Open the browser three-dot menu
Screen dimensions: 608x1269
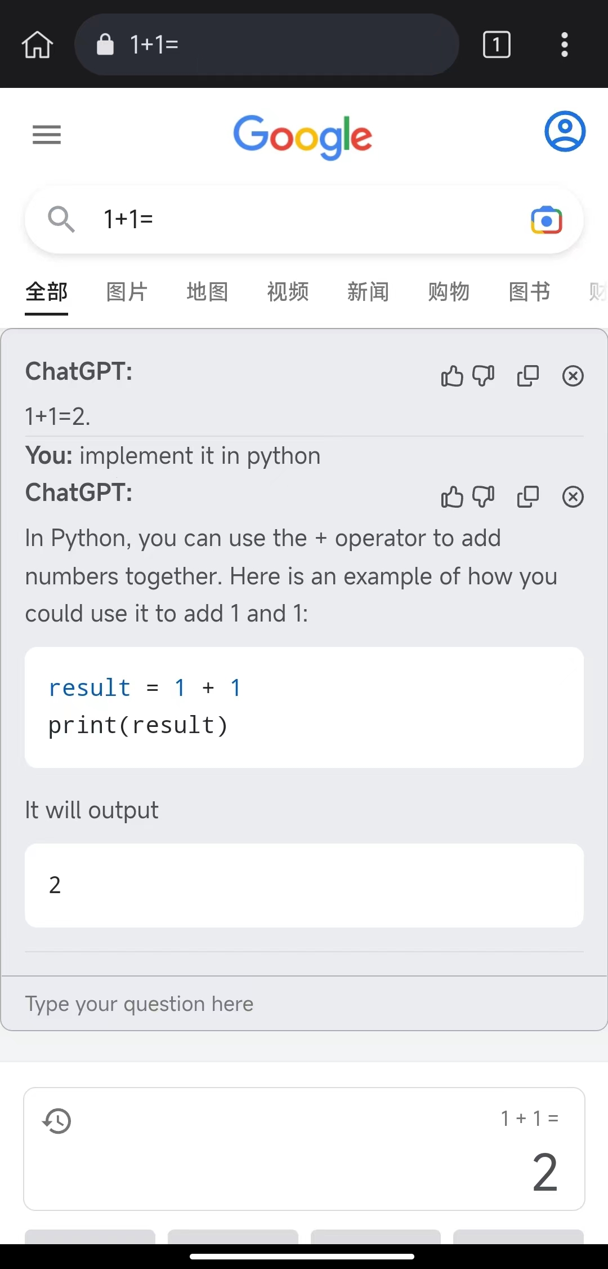point(564,45)
